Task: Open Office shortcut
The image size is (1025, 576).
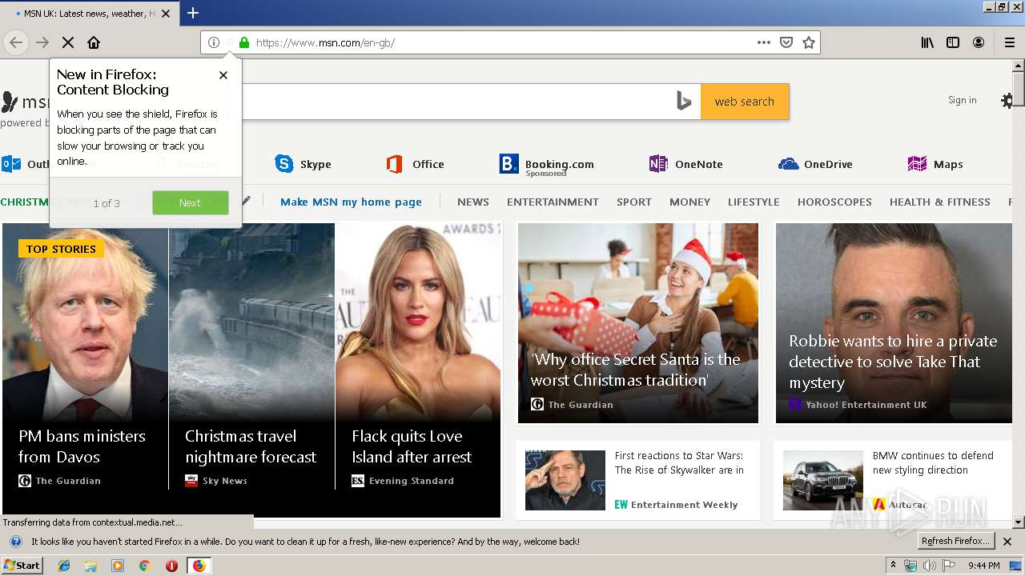Action: click(x=415, y=164)
